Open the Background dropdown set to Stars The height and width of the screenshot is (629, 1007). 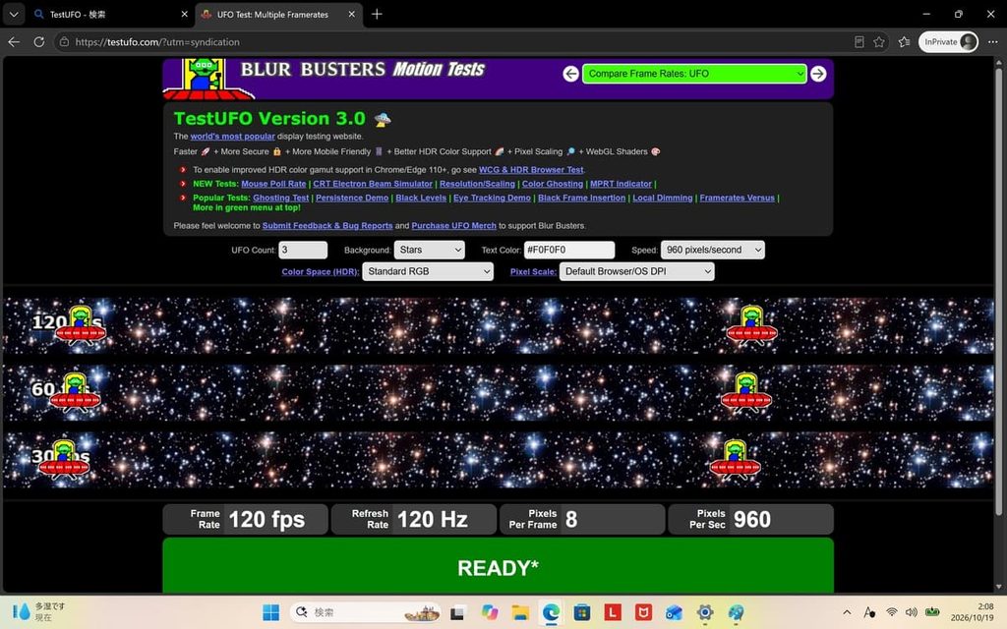[430, 250]
